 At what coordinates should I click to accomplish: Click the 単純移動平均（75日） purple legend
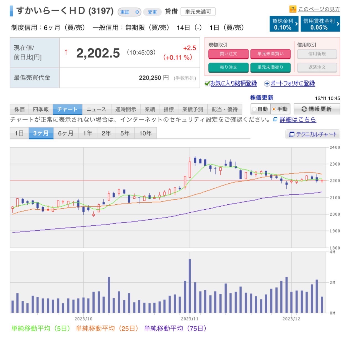click(175, 329)
